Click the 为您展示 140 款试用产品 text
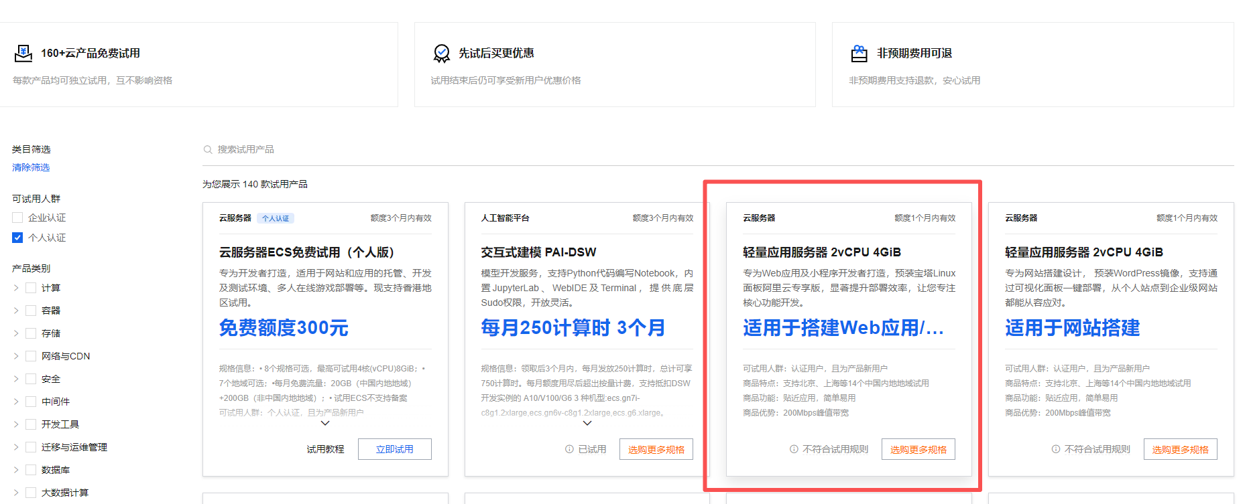Viewport: 1247px width, 504px height. (x=255, y=184)
